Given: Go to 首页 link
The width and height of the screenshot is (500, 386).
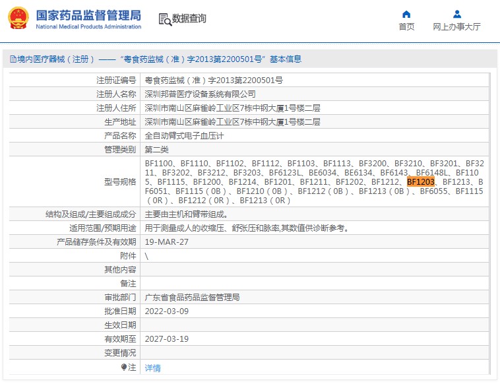Looking at the screenshot, I should pyautogui.click(x=406, y=27).
